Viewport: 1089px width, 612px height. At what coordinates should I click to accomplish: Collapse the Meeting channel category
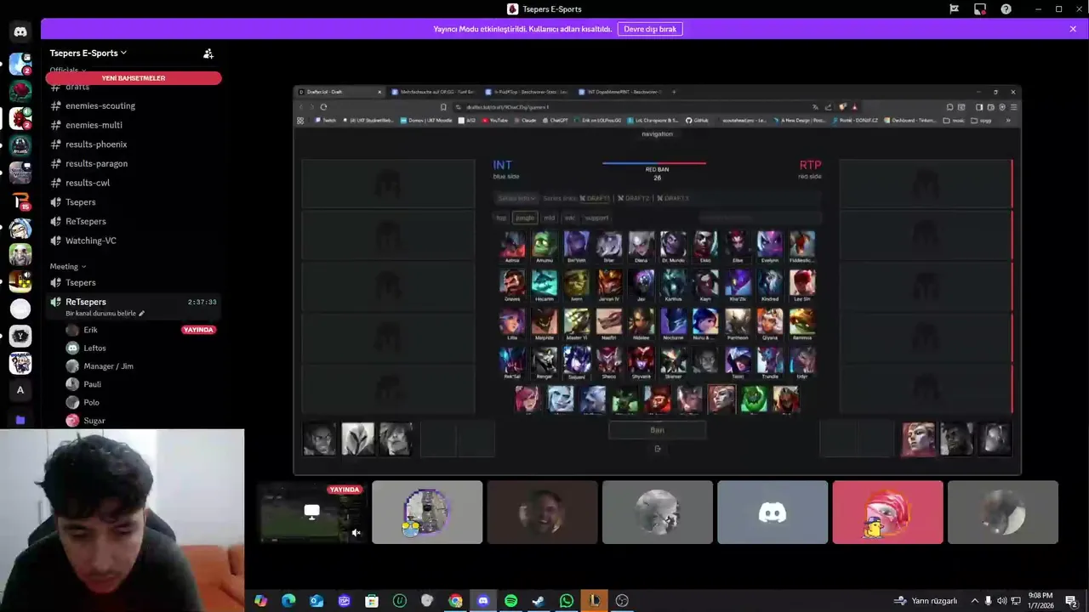[68, 266]
